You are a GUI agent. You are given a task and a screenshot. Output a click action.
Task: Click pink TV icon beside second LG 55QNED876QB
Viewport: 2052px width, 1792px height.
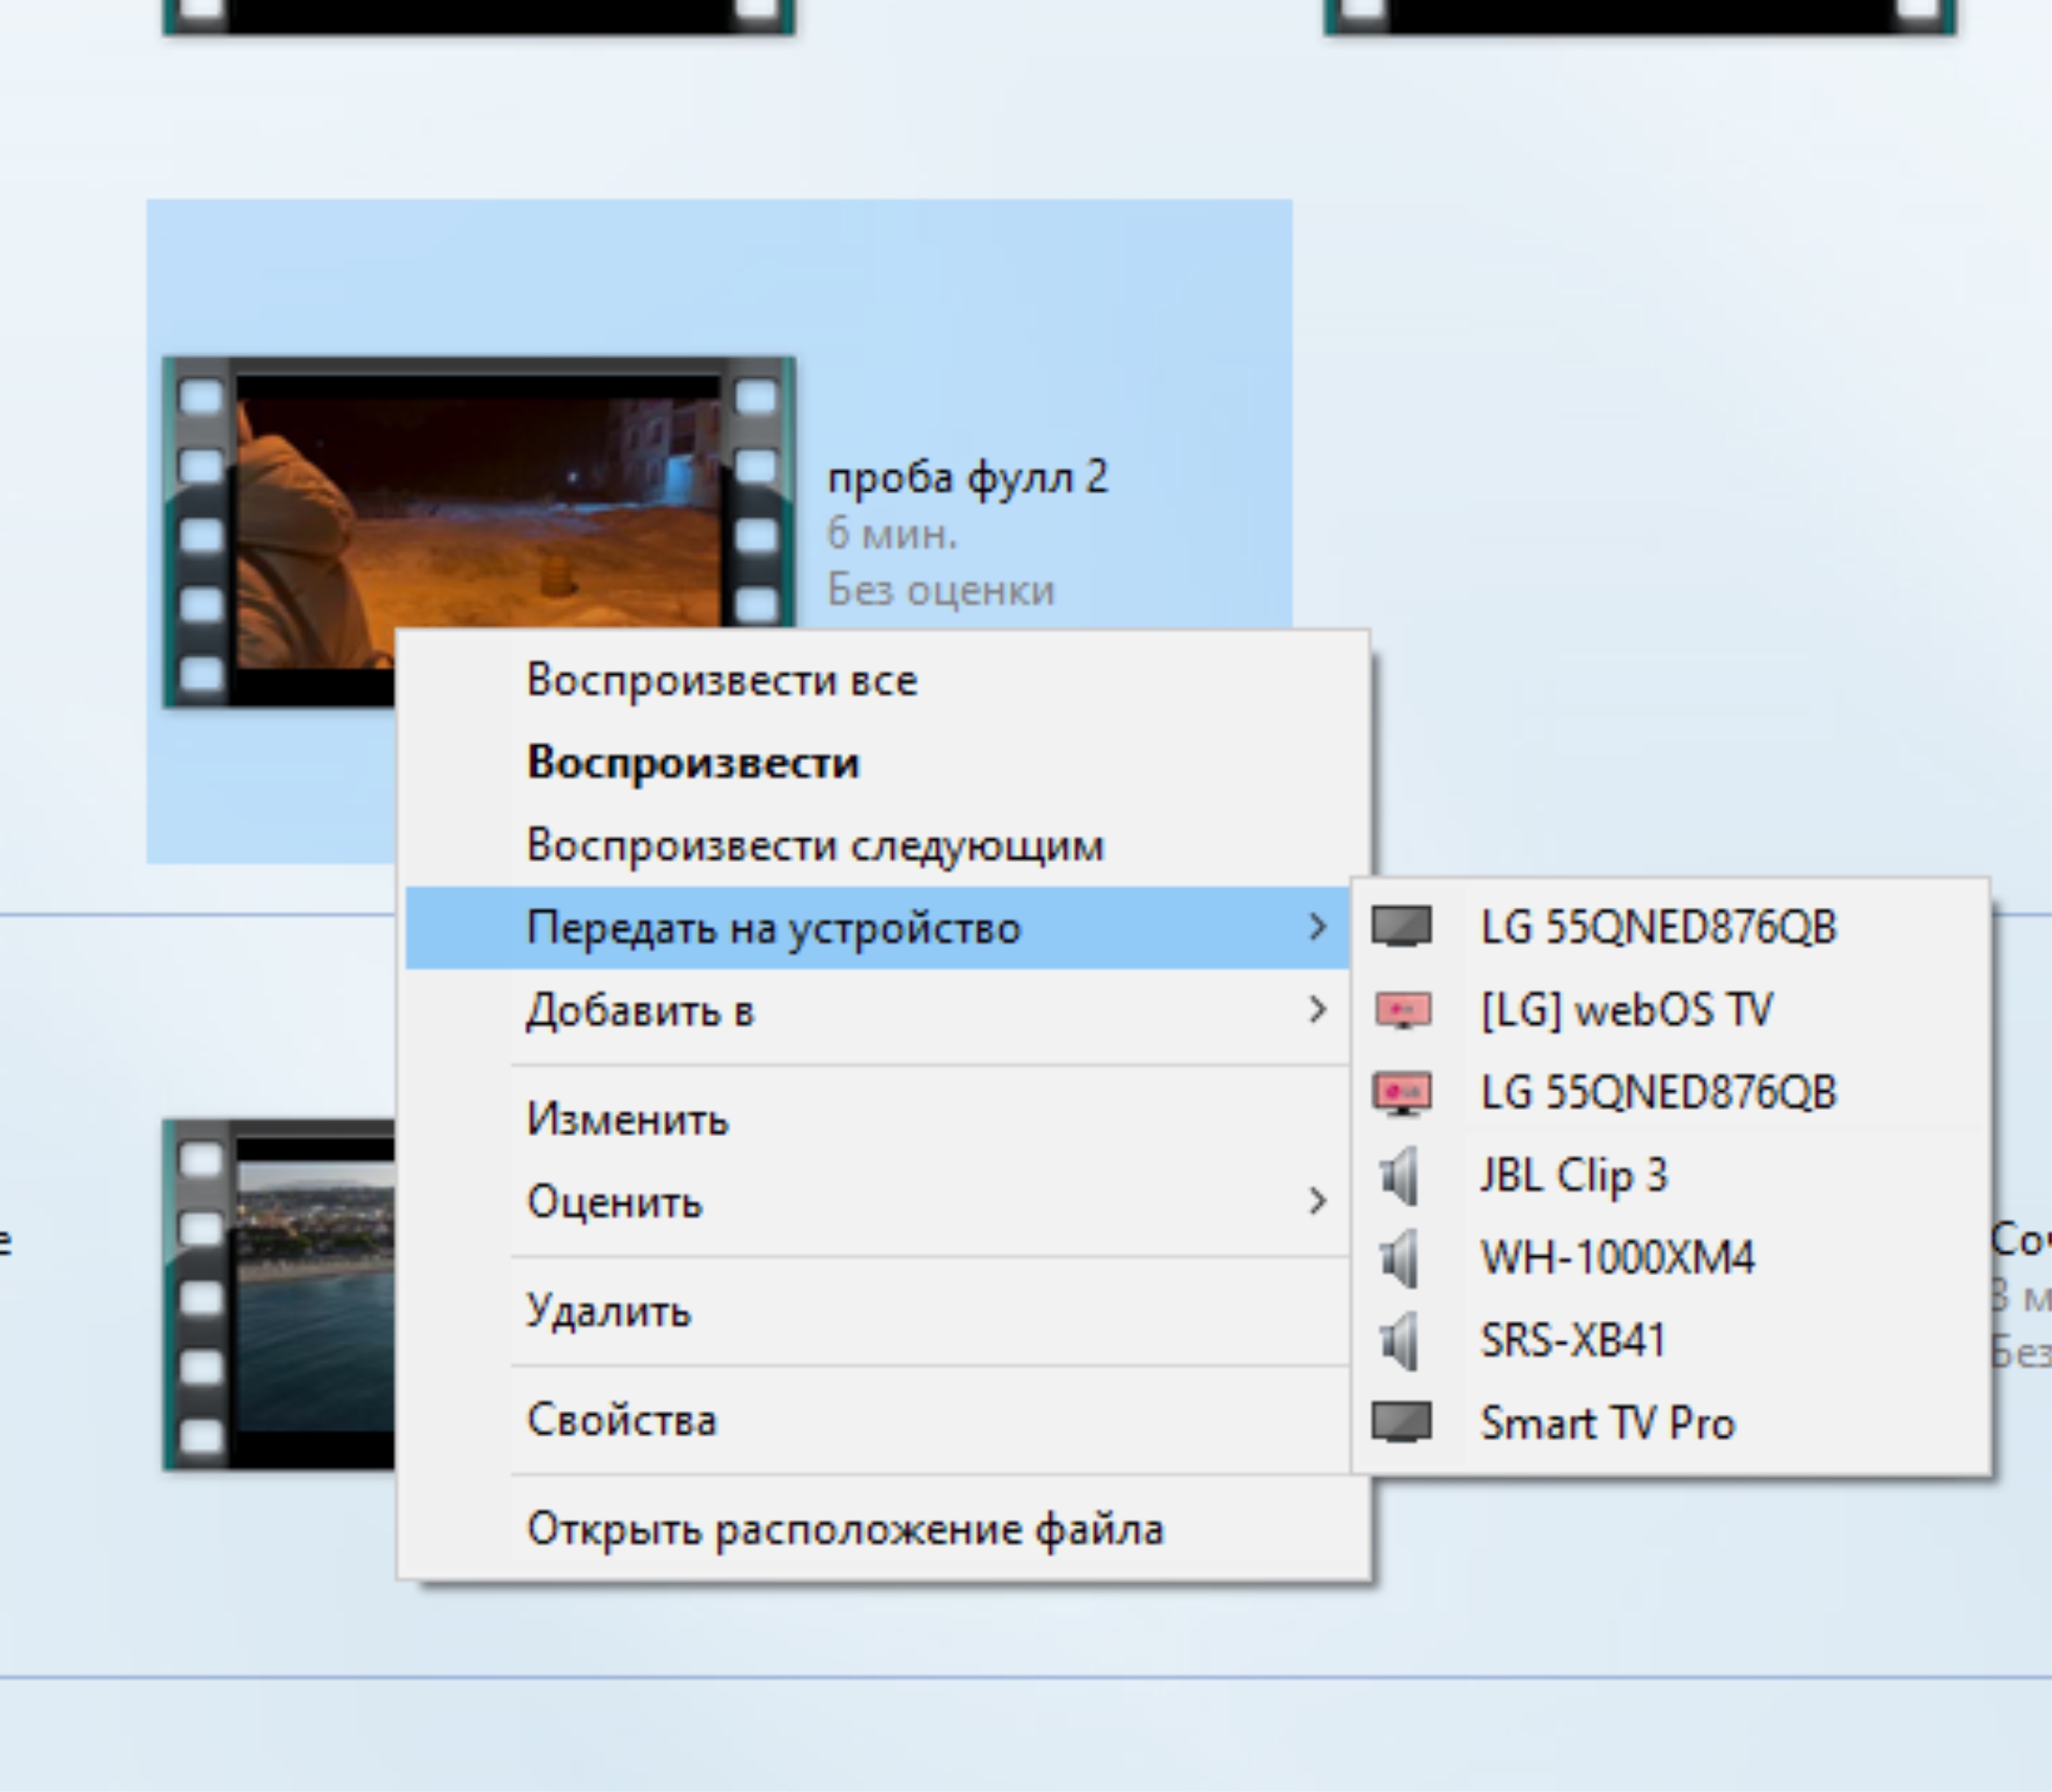1402,1092
